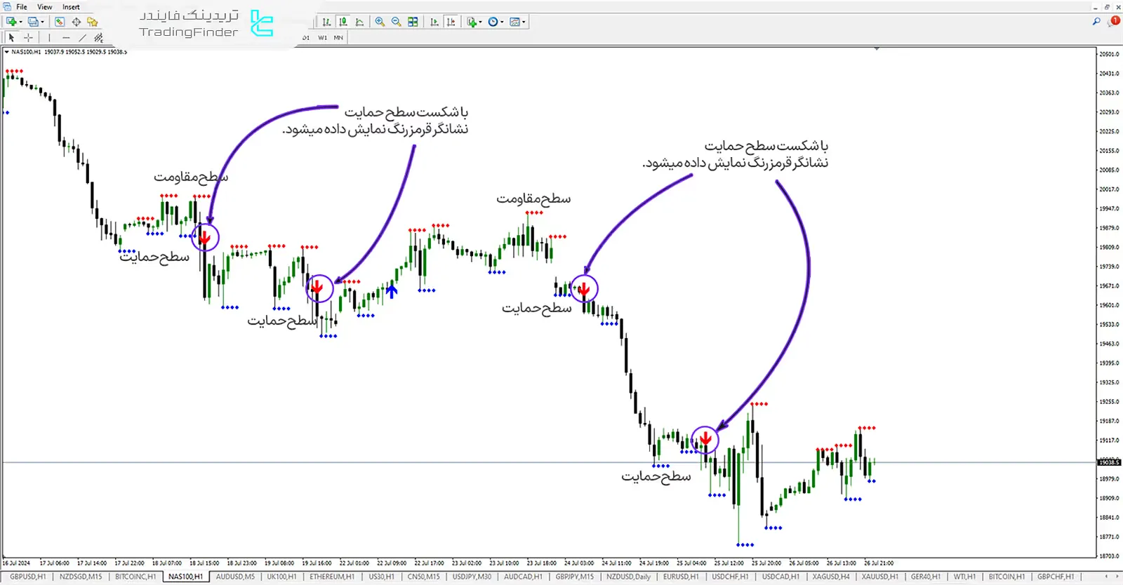Toggle chart shift button
This screenshot has width=1123, height=585.
451,22
